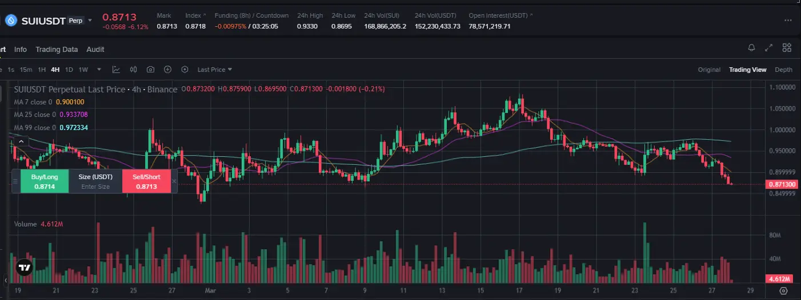The height and width of the screenshot is (300, 801).
Task: Open the time axis settings gear icon
Action: [783, 291]
